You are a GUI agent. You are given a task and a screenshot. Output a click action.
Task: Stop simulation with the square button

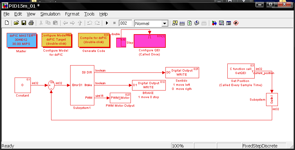(114, 23)
